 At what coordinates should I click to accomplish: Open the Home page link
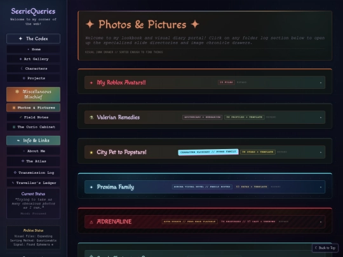pos(33,49)
